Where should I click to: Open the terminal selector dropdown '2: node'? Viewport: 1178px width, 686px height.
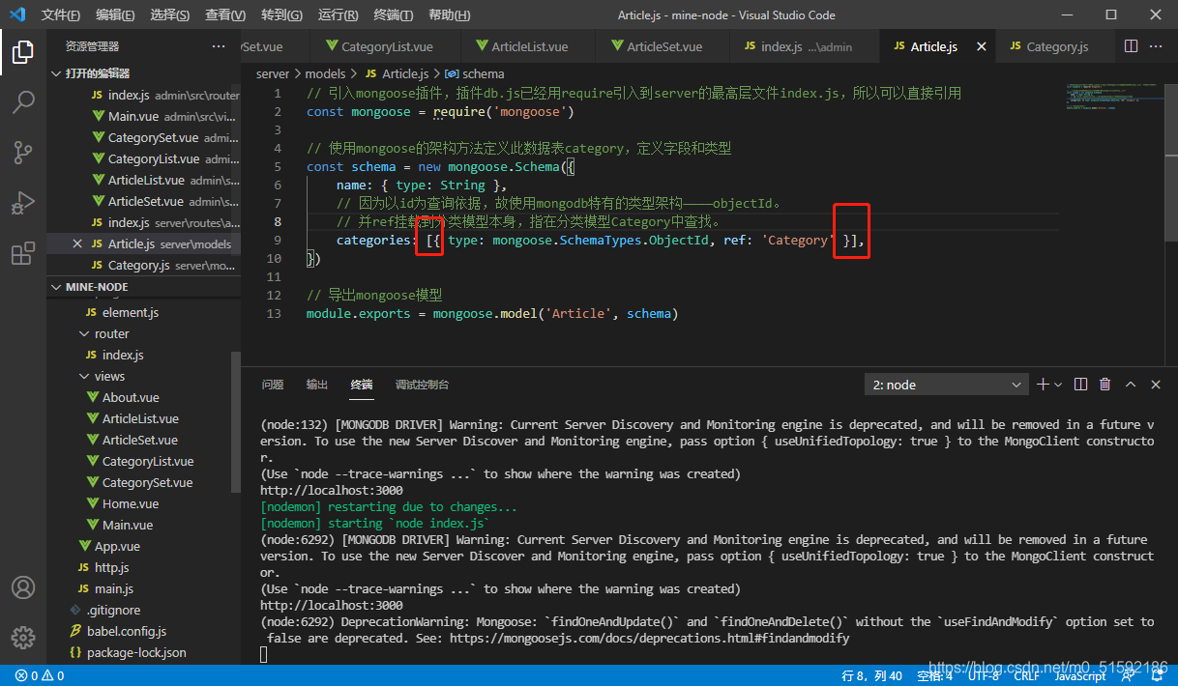click(946, 385)
